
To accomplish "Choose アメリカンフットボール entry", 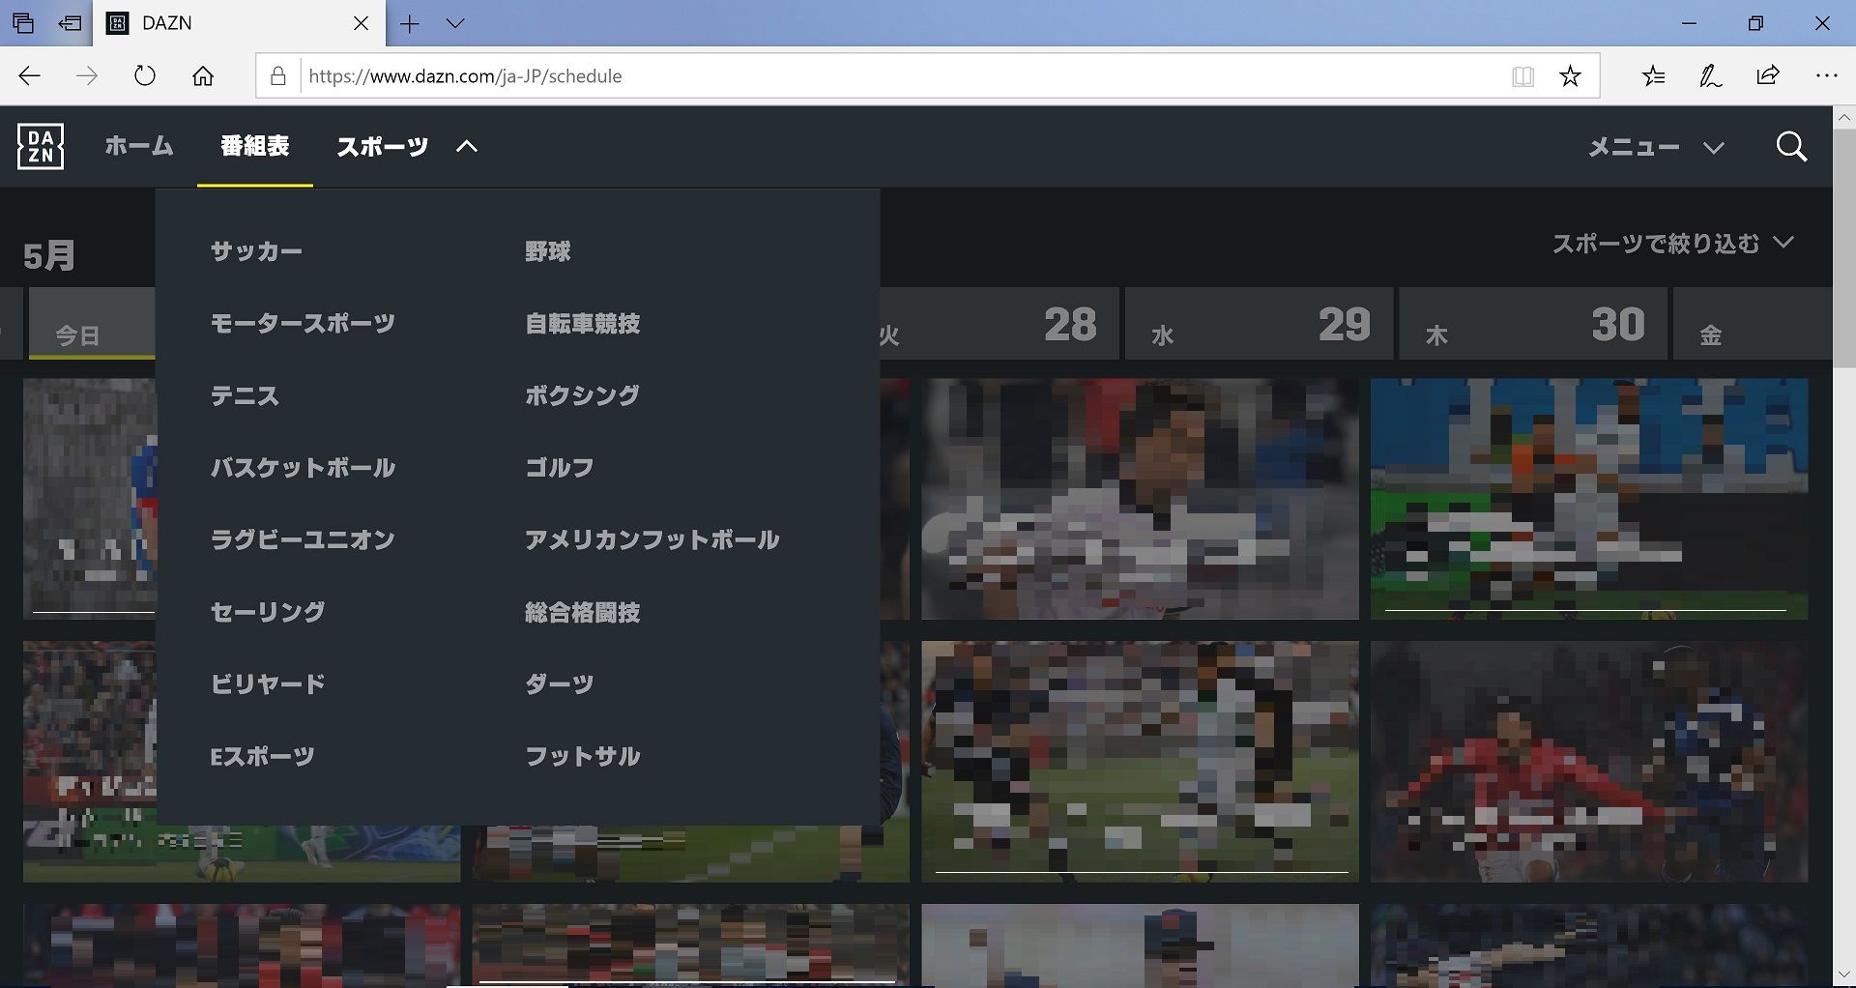I will (x=652, y=539).
